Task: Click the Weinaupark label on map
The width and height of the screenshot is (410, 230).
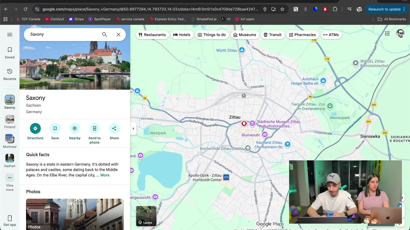Action: [x=340, y=118]
